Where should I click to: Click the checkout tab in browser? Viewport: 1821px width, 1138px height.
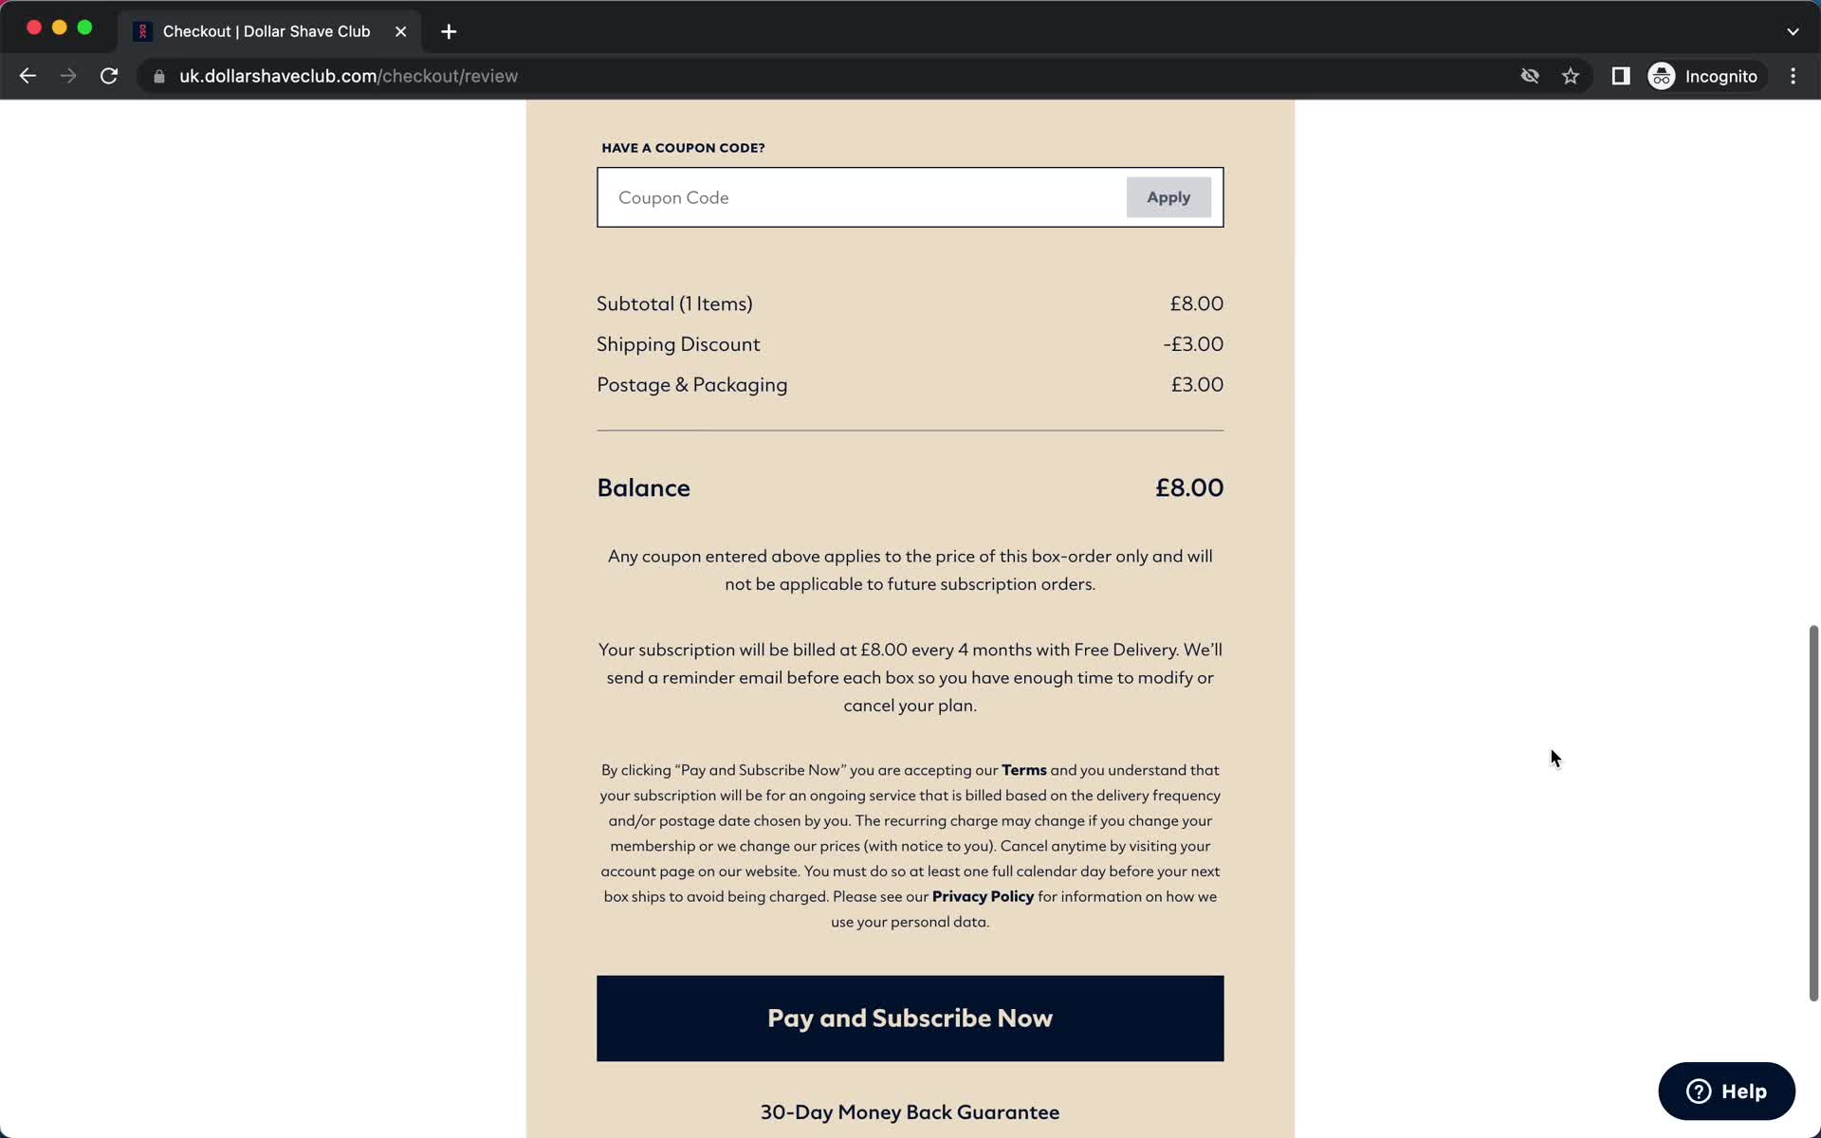coord(267,30)
